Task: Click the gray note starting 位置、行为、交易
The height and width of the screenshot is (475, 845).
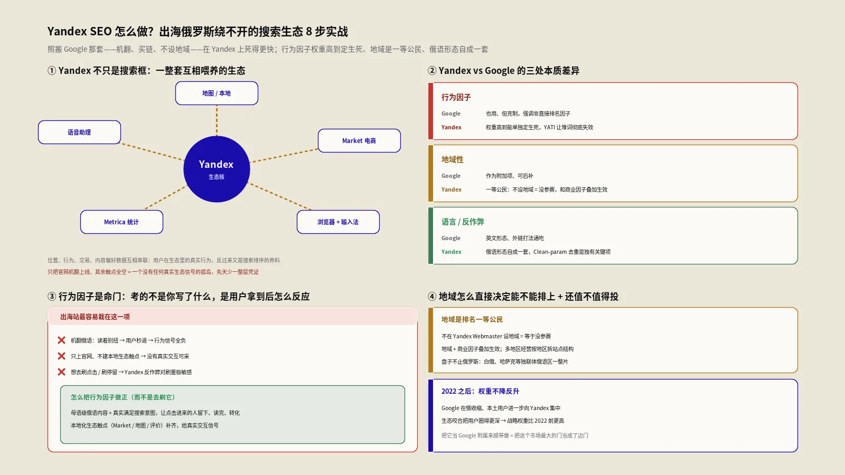Action: tap(164, 260)
